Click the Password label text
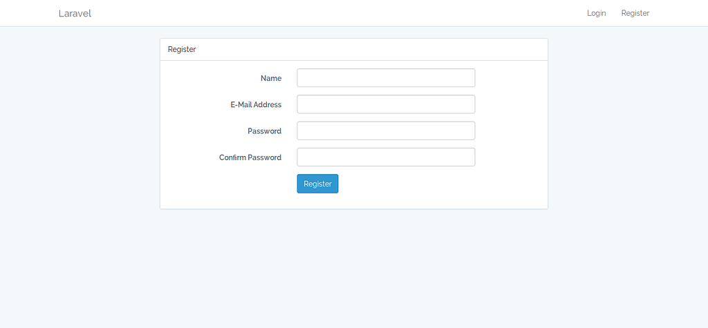 265,131
